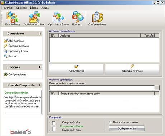Click the Configuraciones button under Compresión
This screenshot has height=136, width=165.
pos(127,128)
